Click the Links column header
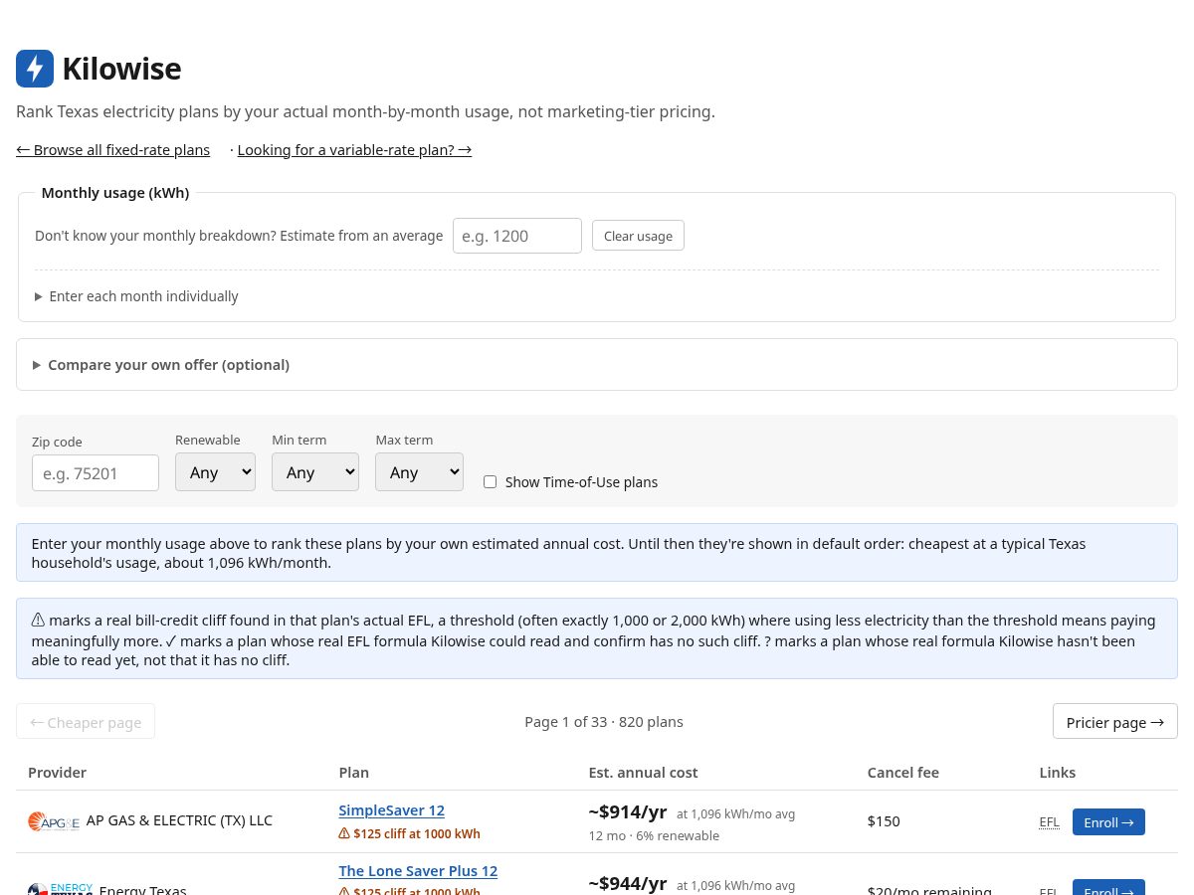Screen dimensions: 1194x895 coord(1057,773)
